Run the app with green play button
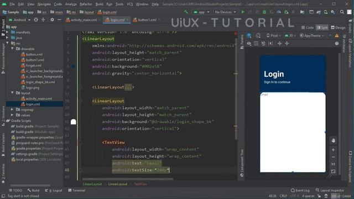Screen dimensions: 354x199 (x=243, y=12)
